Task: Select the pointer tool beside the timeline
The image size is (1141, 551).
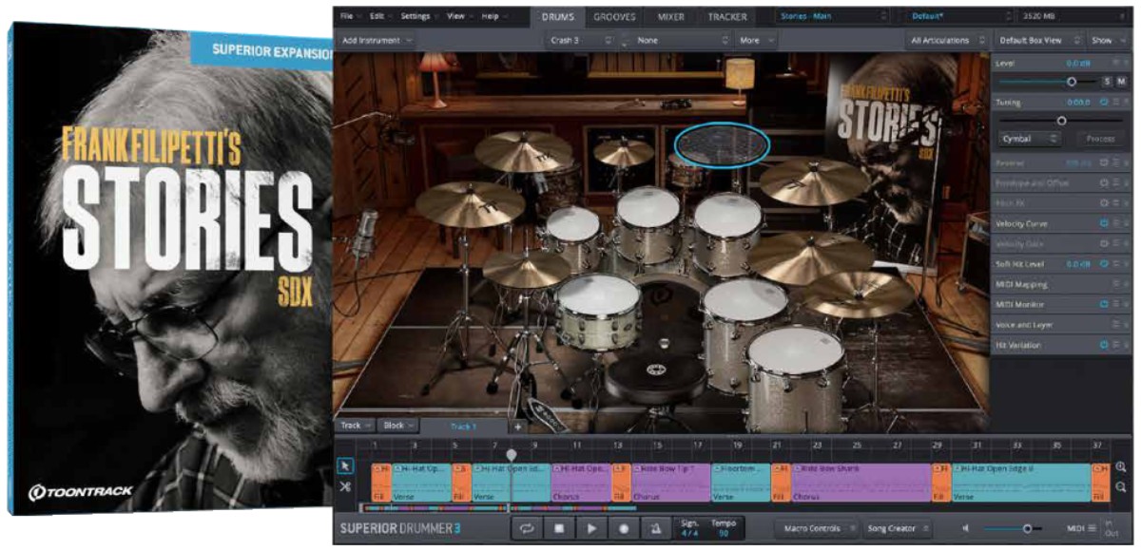Action: (345, 465)
